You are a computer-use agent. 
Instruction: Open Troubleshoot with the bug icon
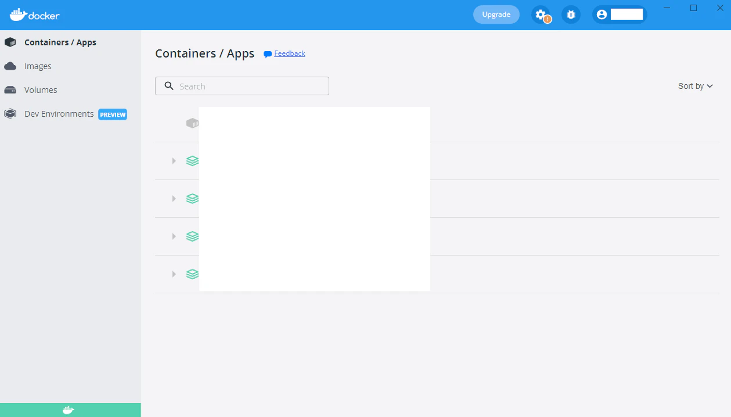click(x=571, y=15)
